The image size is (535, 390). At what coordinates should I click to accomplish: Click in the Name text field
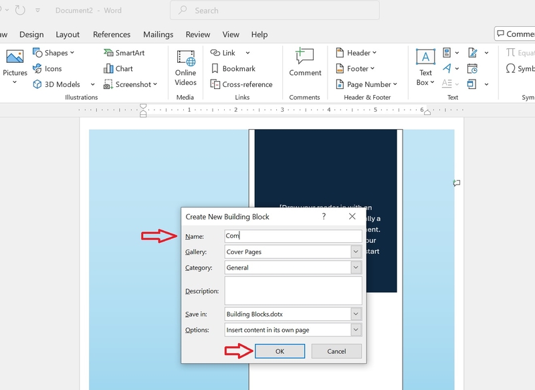pos(293,235)
